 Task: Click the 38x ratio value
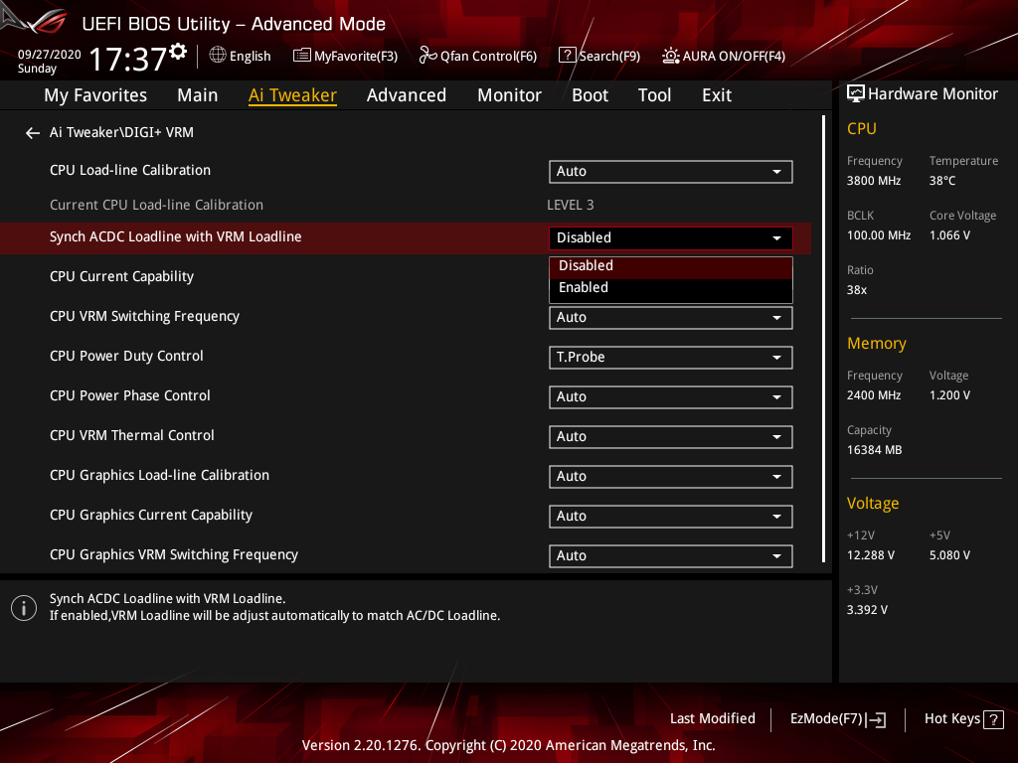coord(857,290)
